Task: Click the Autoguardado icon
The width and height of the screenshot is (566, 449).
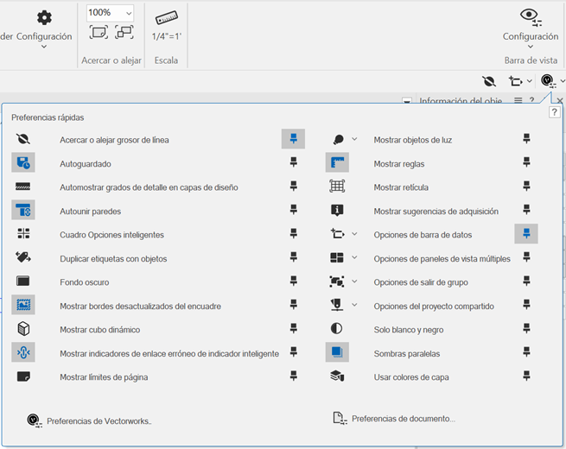Action: point(23,163)
